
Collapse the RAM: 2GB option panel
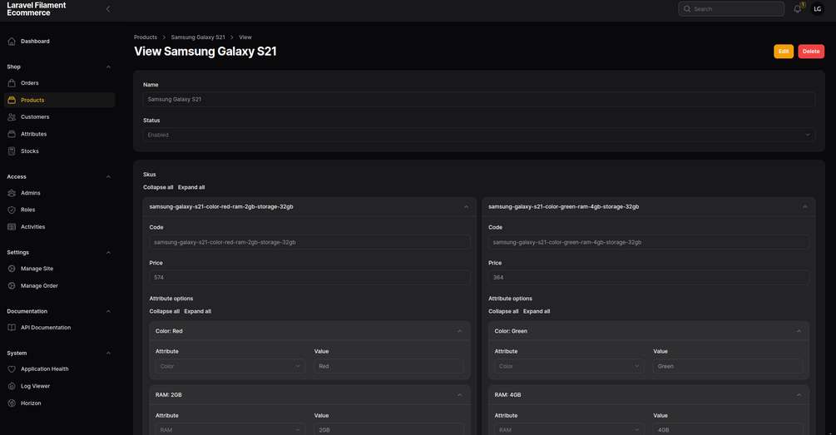coord(459,395)
